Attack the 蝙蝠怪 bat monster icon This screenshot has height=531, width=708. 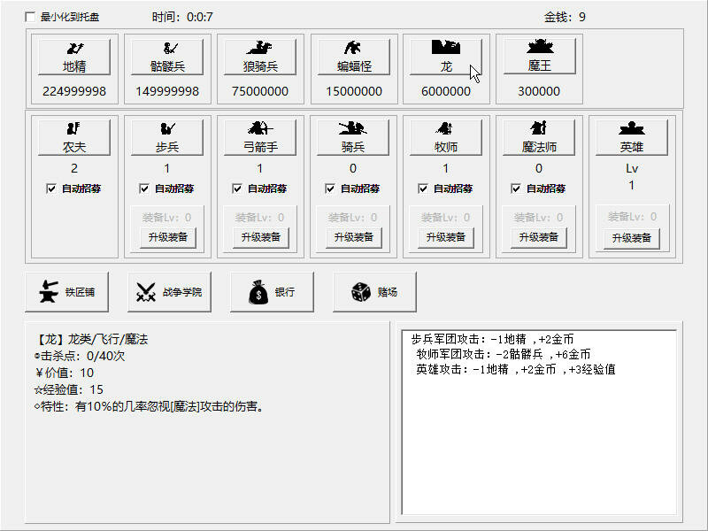(x=353, y=55)
